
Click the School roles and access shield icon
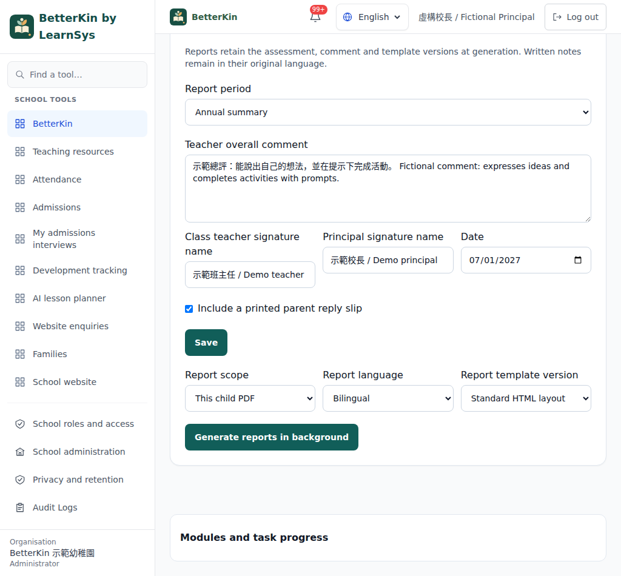click(x=20, y=424)
